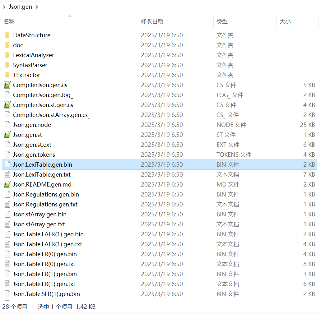Select the folder name SyntaxParser
The height and width of the screenshot is (314, 321).
tap(30, 65)
